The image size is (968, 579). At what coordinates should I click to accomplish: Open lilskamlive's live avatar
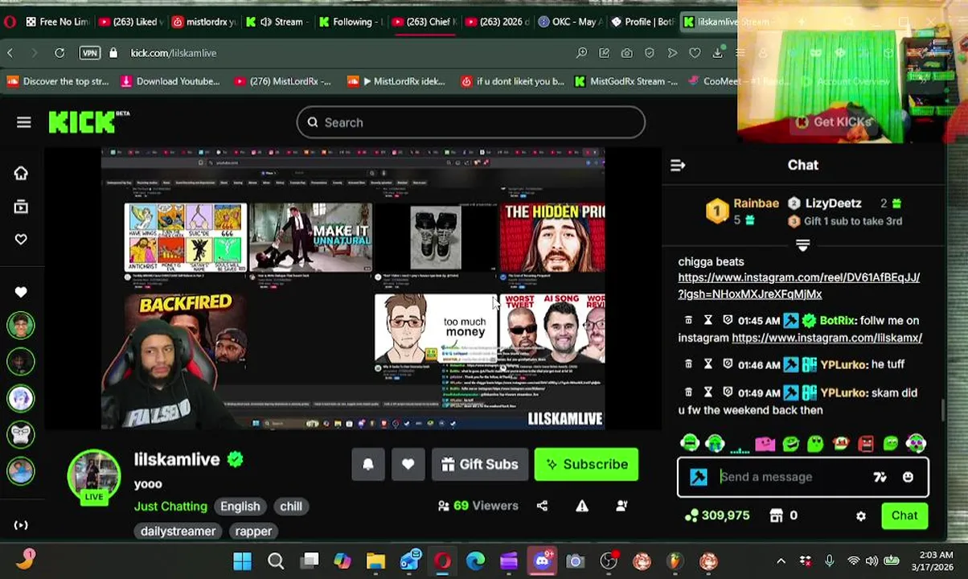[x=94, y=478]
